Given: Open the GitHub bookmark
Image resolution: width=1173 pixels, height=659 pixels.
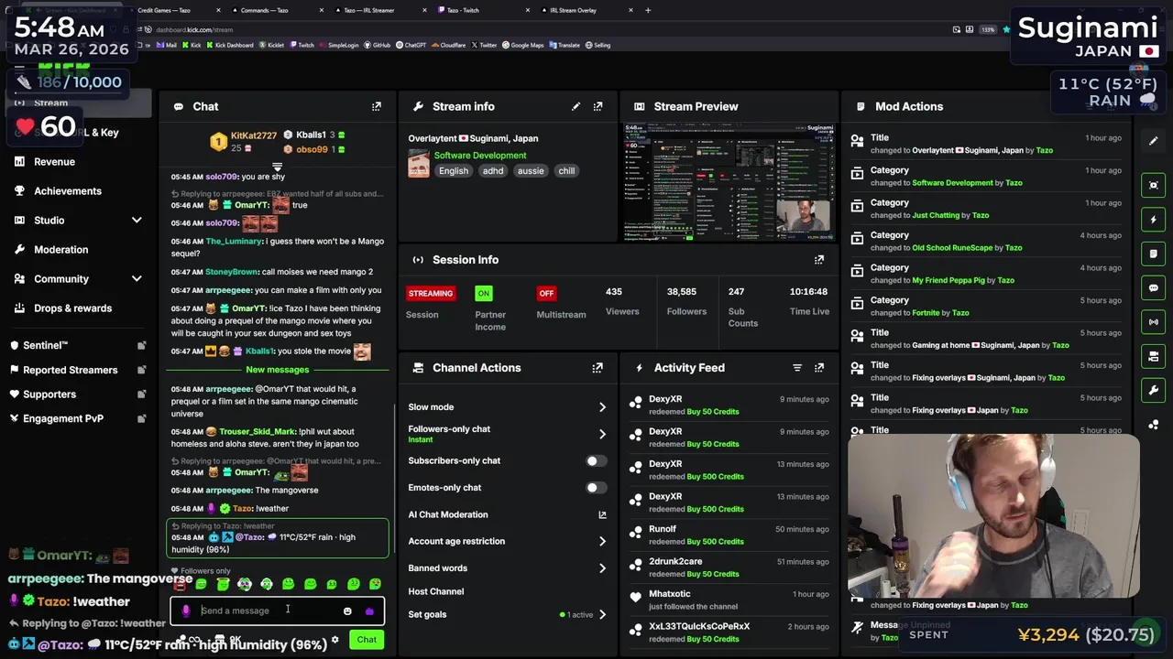Looking at the screenshot, I should (x=378, y=45).
